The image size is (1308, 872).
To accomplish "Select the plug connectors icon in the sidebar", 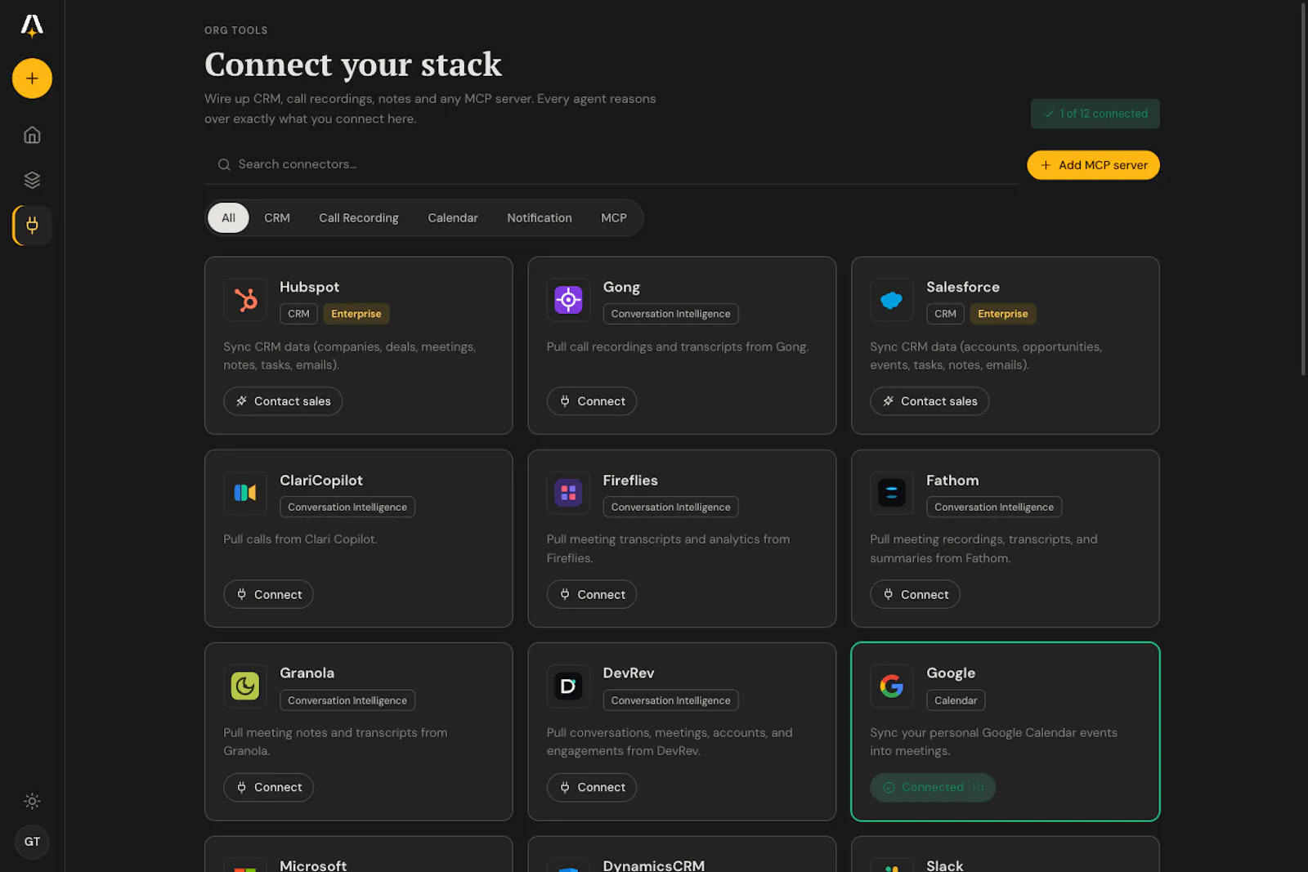I will point(32,226).
